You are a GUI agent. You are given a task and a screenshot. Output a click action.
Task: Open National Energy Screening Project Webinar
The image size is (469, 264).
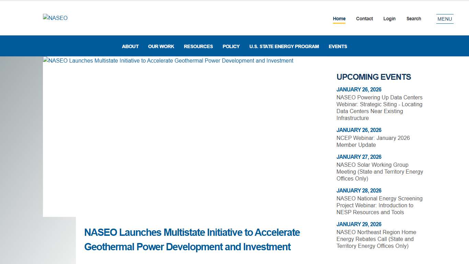(379, 205)
